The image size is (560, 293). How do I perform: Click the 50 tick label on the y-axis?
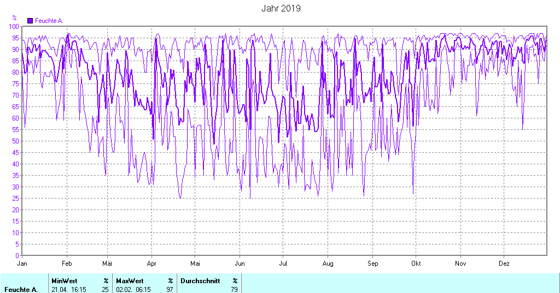point(16,141)
